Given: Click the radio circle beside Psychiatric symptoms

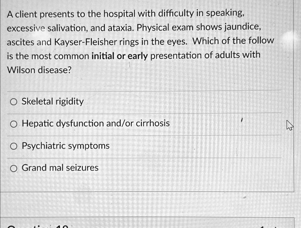Looking at the screenshot, I should (14, 145).
